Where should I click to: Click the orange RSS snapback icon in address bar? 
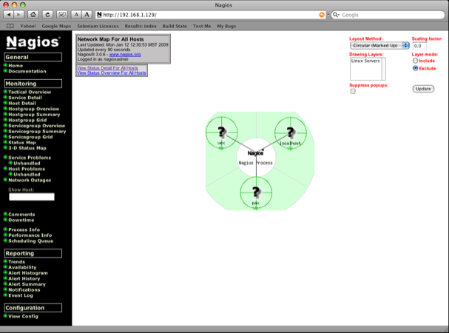coord(322,15)
